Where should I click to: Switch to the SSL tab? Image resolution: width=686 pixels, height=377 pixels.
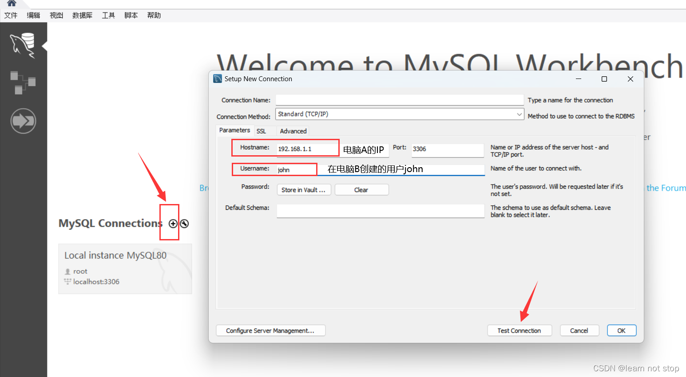[262, 131]
